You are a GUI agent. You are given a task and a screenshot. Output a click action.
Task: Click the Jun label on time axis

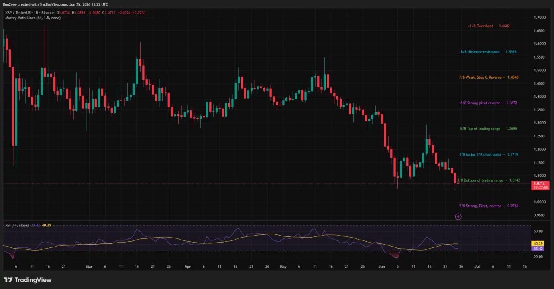[382, 266]
